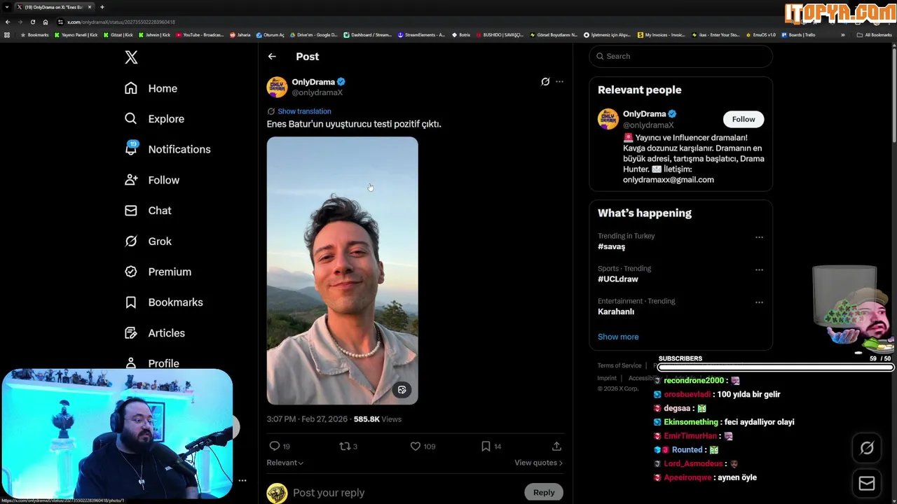This screenshot has width=897, height=504.
Task: Open the floating Grok button
Action: pos(867,449)
